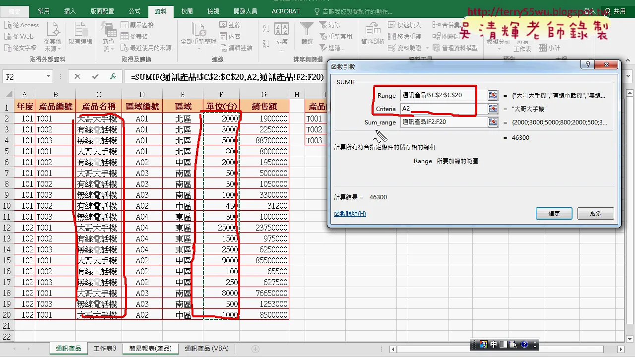Switch to the 校閱 ribbon tab

tap(187, 11)
